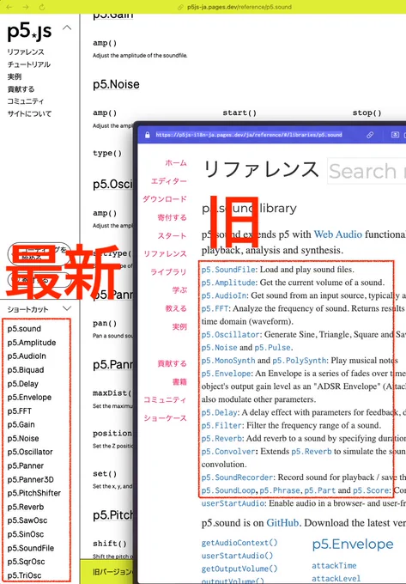Open コミュニティ in left sidebar
The width and height of the screenshot is (406, 584).
(x=26, y=101)
